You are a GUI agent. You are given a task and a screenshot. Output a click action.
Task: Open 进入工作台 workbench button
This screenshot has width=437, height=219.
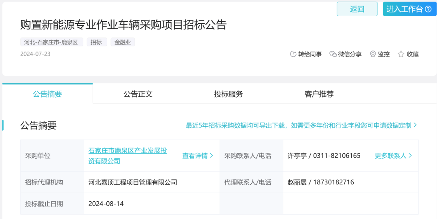pos(409,9)
